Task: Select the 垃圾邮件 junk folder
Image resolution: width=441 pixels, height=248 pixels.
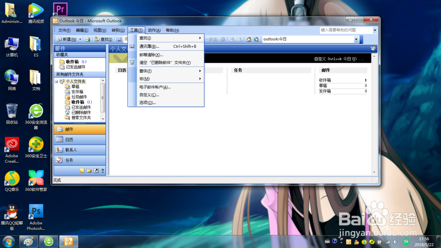Action: coord(79,97)
